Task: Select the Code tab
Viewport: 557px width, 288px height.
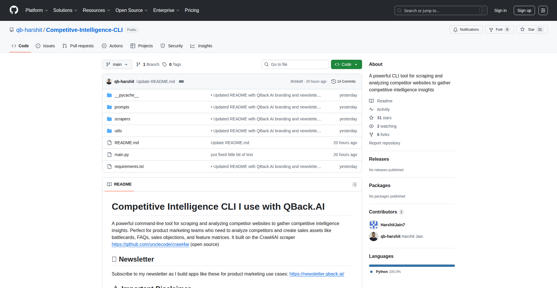Action: (x=20, y=46)
